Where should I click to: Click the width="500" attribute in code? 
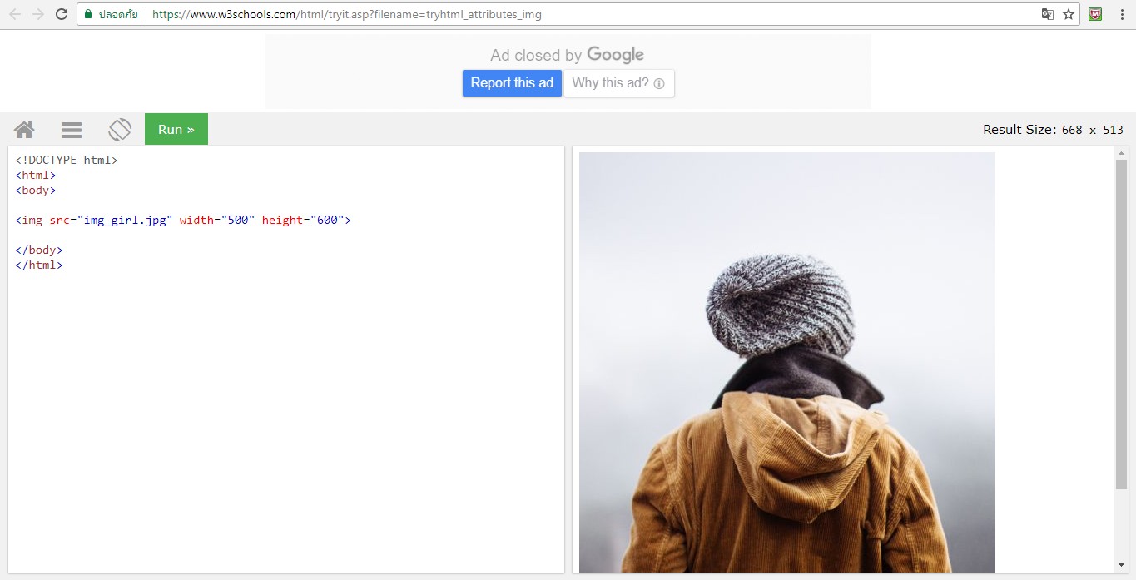coord(217,220)
